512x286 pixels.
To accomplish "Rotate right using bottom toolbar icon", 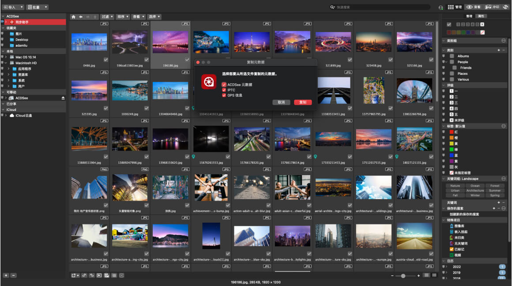I will [x=92, y=275].
